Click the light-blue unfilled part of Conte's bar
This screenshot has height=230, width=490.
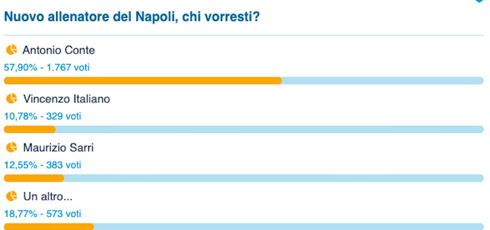click(383, 81)
